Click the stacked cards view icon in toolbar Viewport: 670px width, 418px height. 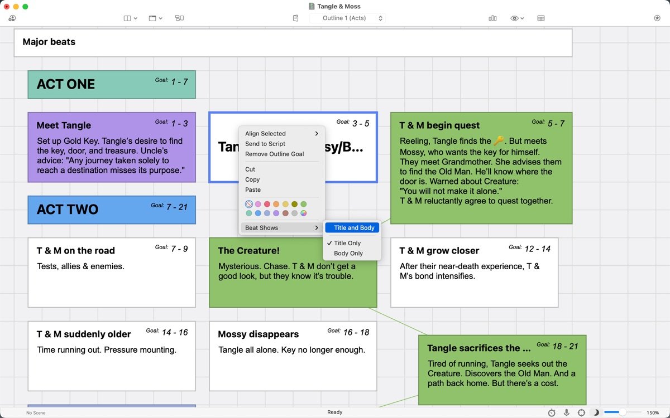(x=179, y=18)
